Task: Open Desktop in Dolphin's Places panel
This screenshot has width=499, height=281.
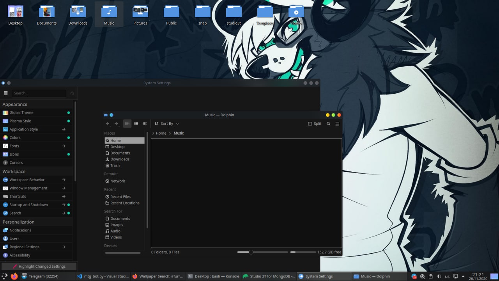Action: (x=124, y=147)
